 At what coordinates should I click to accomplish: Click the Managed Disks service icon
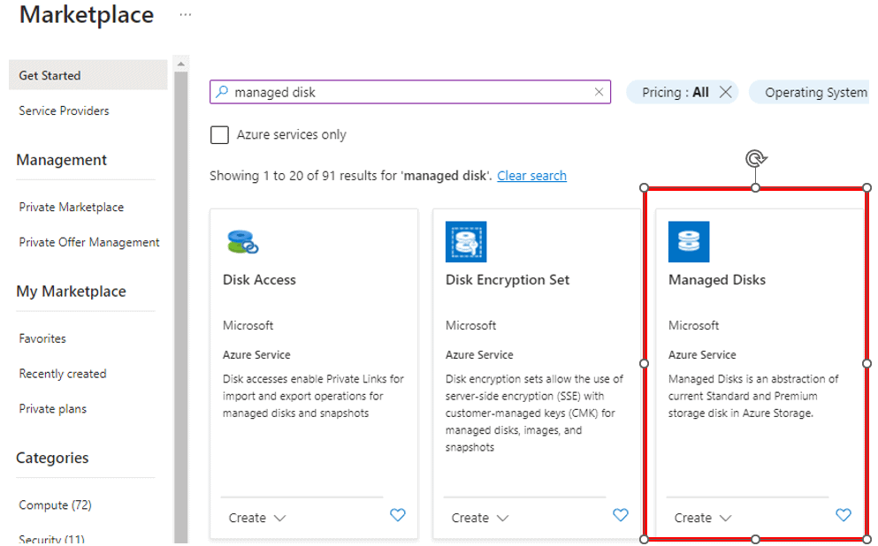[x=689, y=241]
